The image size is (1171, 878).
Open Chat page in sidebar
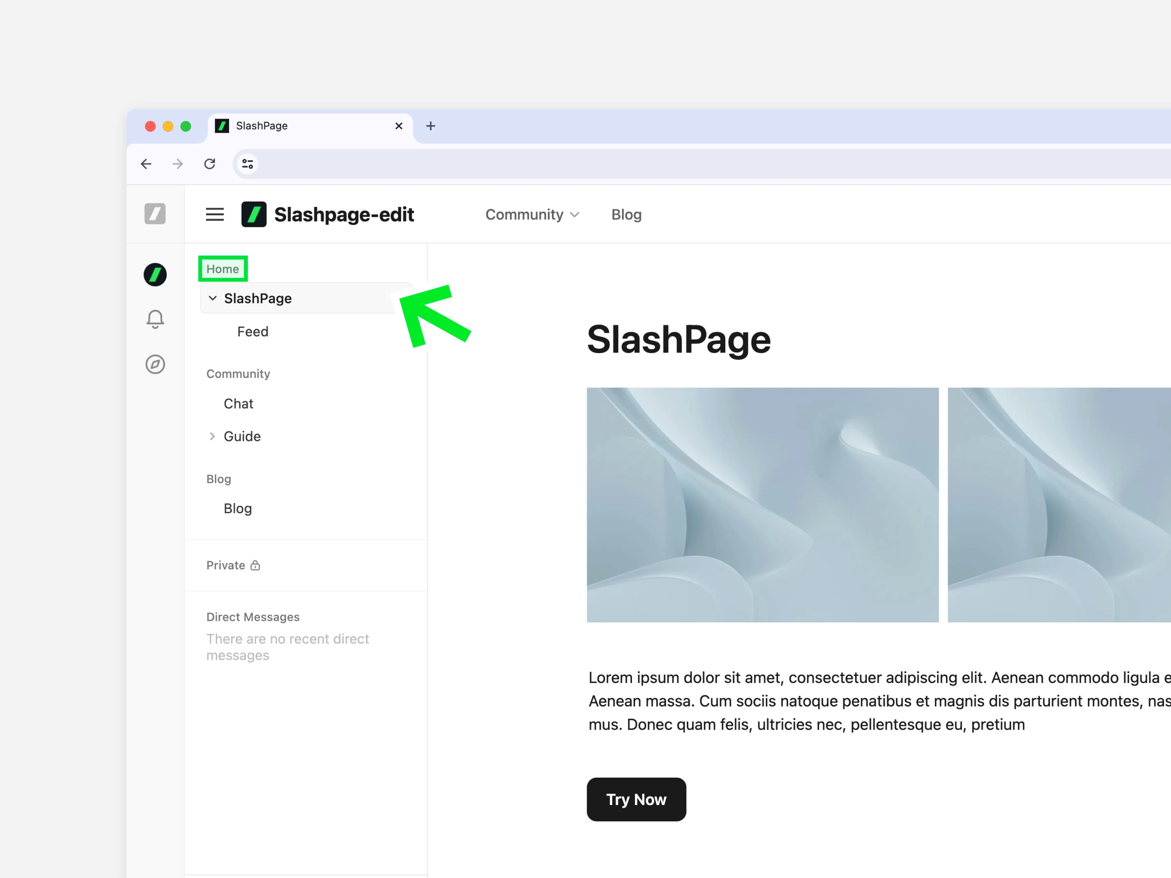pyautogui.click(x=239, y=403)
